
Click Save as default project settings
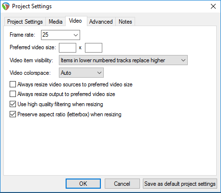click(180, 183)
